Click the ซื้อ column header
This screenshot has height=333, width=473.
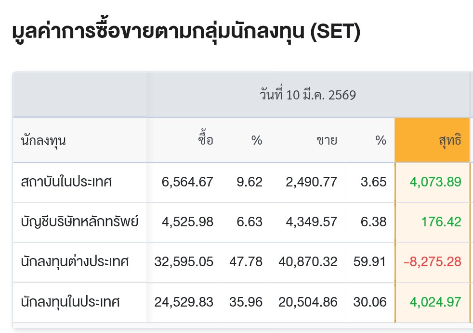[x=206, y=141]
